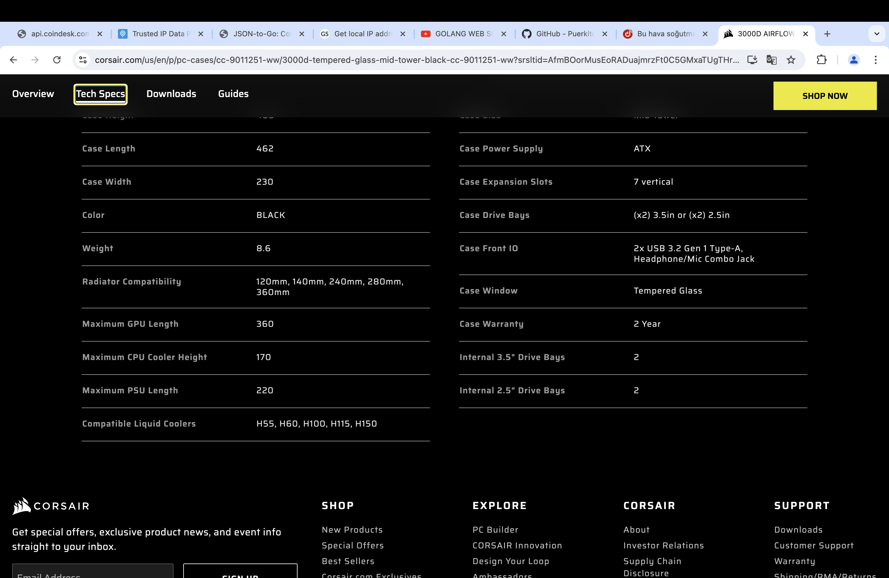Close the api.coindesk.com tab
The image size is (889, 578).
pos(100,34)
